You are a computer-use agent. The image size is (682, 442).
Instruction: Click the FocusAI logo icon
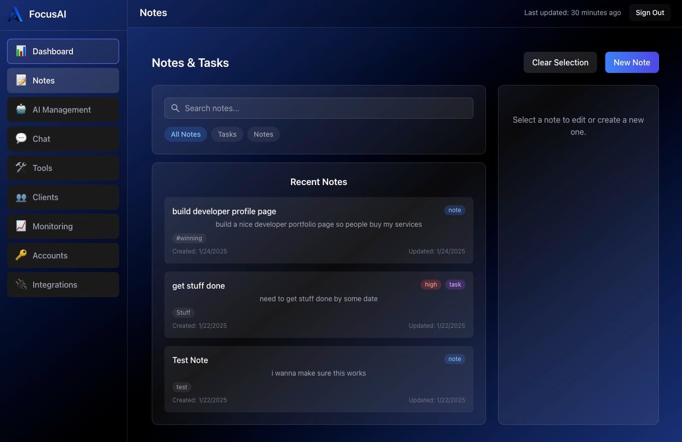point(15,14)
